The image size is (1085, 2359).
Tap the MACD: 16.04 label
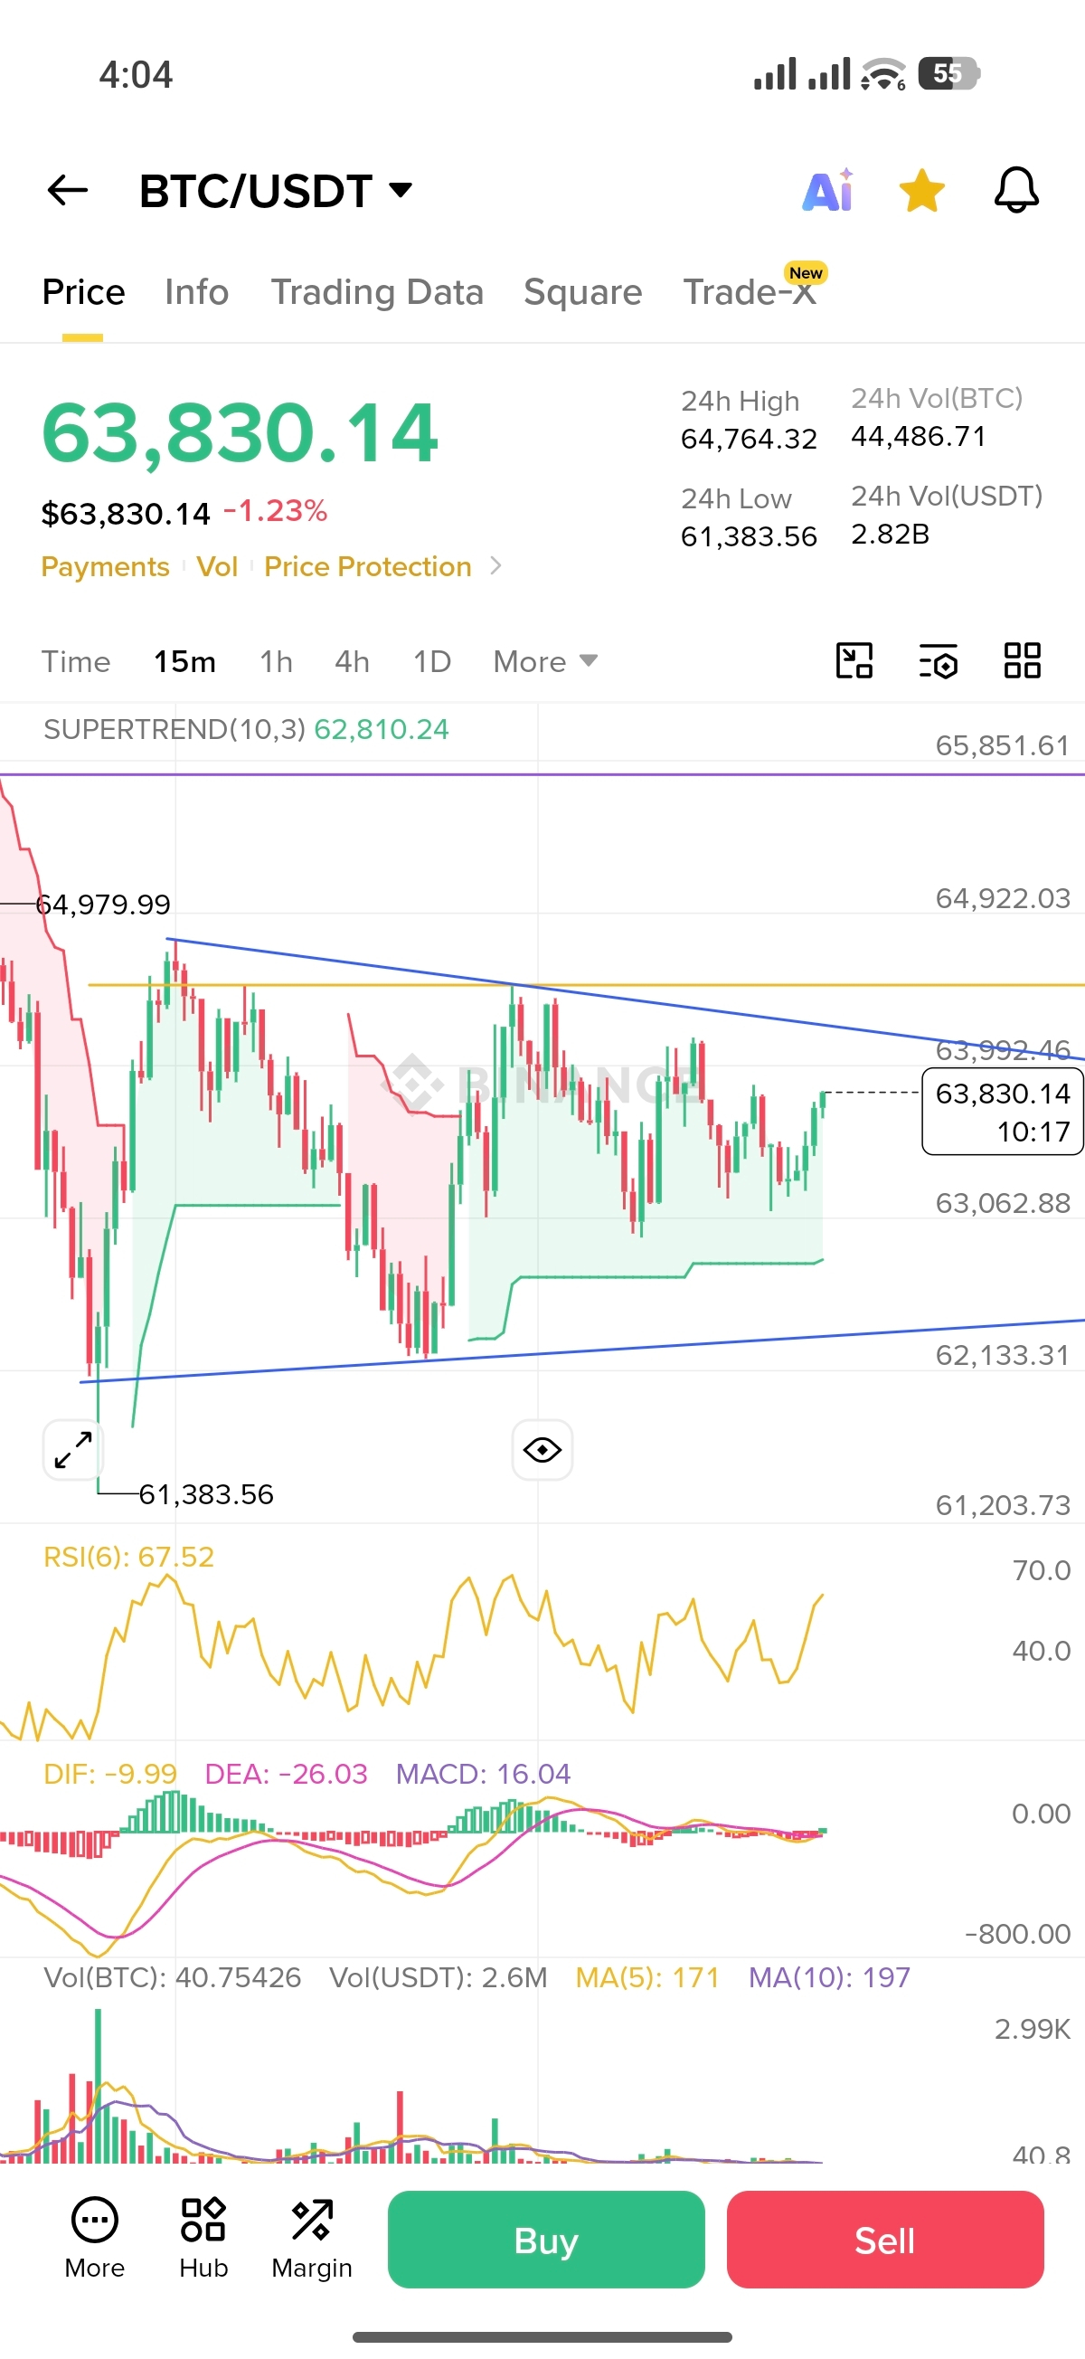point(484,1774)
